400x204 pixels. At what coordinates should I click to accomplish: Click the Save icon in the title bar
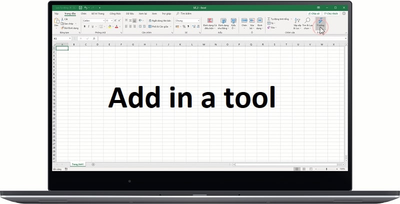80,8
